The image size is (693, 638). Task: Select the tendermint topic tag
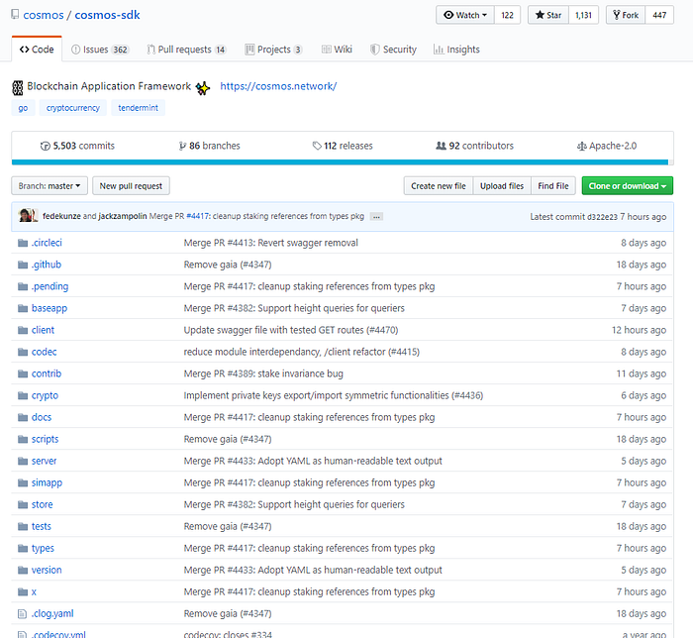(x=138, y=108)
